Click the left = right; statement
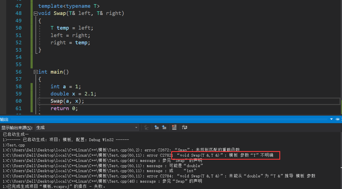The width and height of the screenshot is (342, 189). point(70,35)
